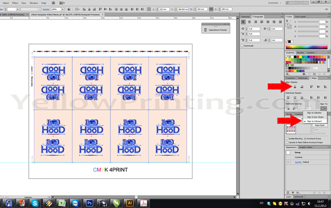Click the Make Mask button
The width and height of the screenshot is (331, 208).
[x=319, y=125]
